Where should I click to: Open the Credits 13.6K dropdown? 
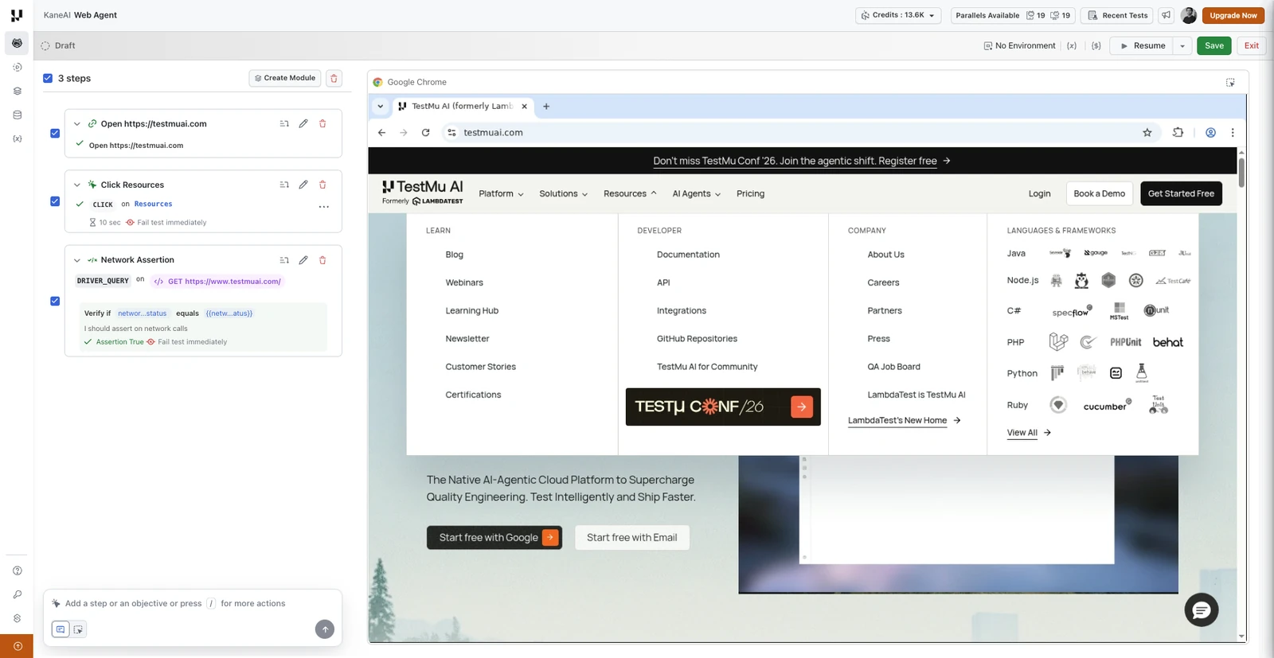point(898,15)
